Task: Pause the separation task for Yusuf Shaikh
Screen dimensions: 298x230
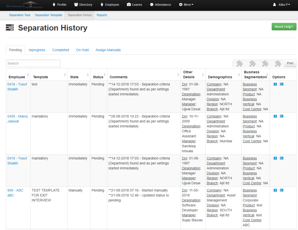Action: click(x=275, y=84)
